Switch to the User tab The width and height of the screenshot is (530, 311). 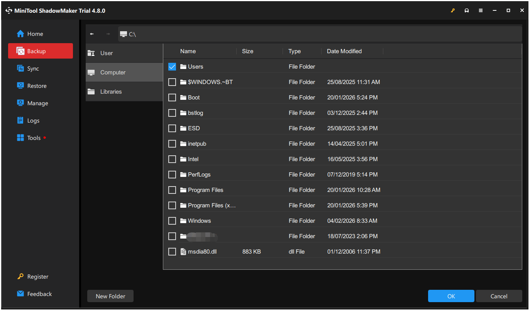click(x=107, y=53)
